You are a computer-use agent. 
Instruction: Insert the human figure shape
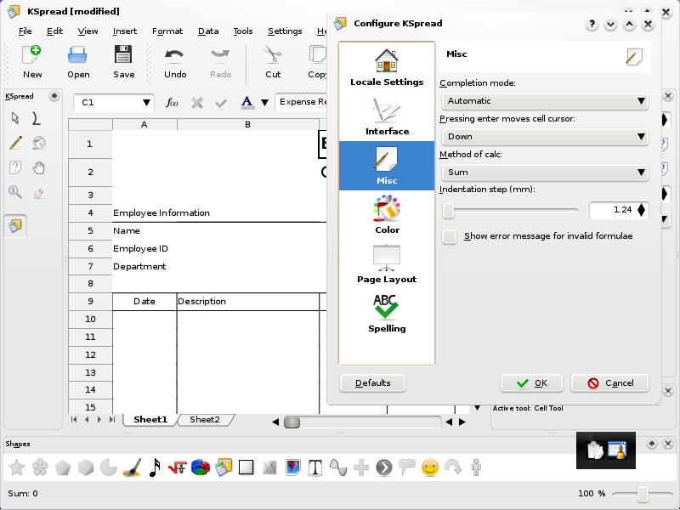476,467
